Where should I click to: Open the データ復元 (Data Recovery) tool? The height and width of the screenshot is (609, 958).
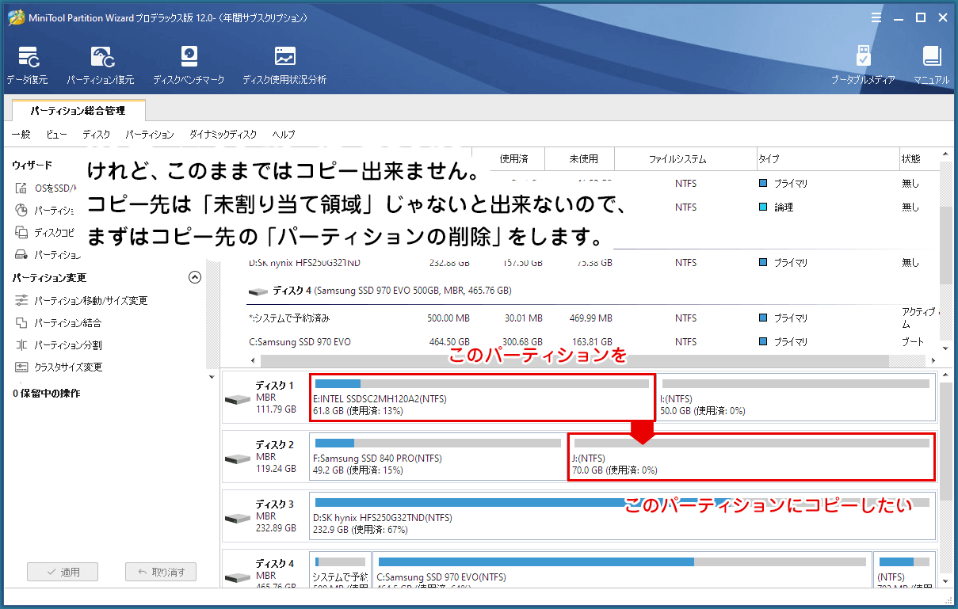tap(28, 66)
